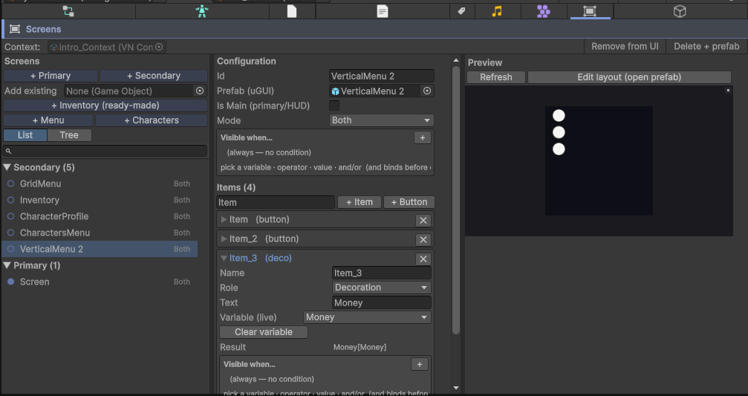Open the Role dropdown set to Decoration

point(382,288)
